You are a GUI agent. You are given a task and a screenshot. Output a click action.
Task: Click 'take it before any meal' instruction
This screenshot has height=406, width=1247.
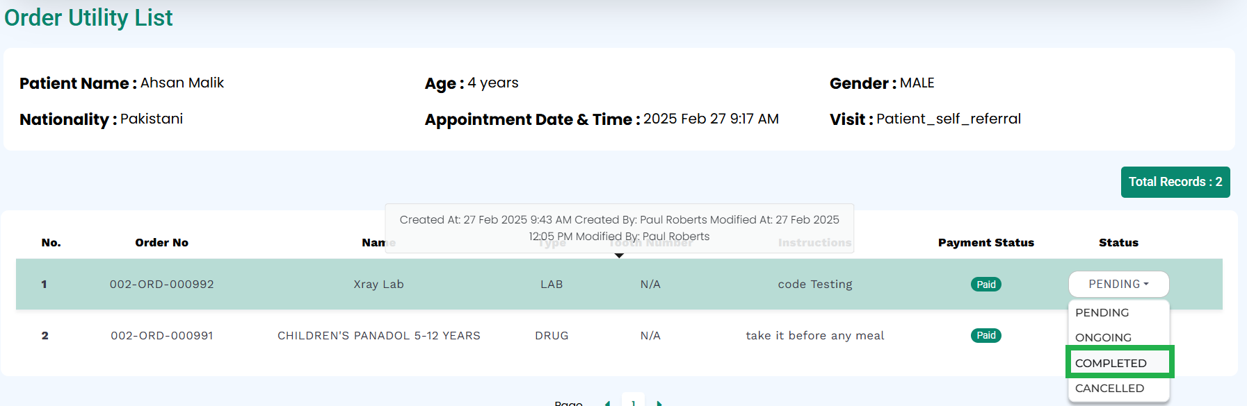tap(815, 335)
